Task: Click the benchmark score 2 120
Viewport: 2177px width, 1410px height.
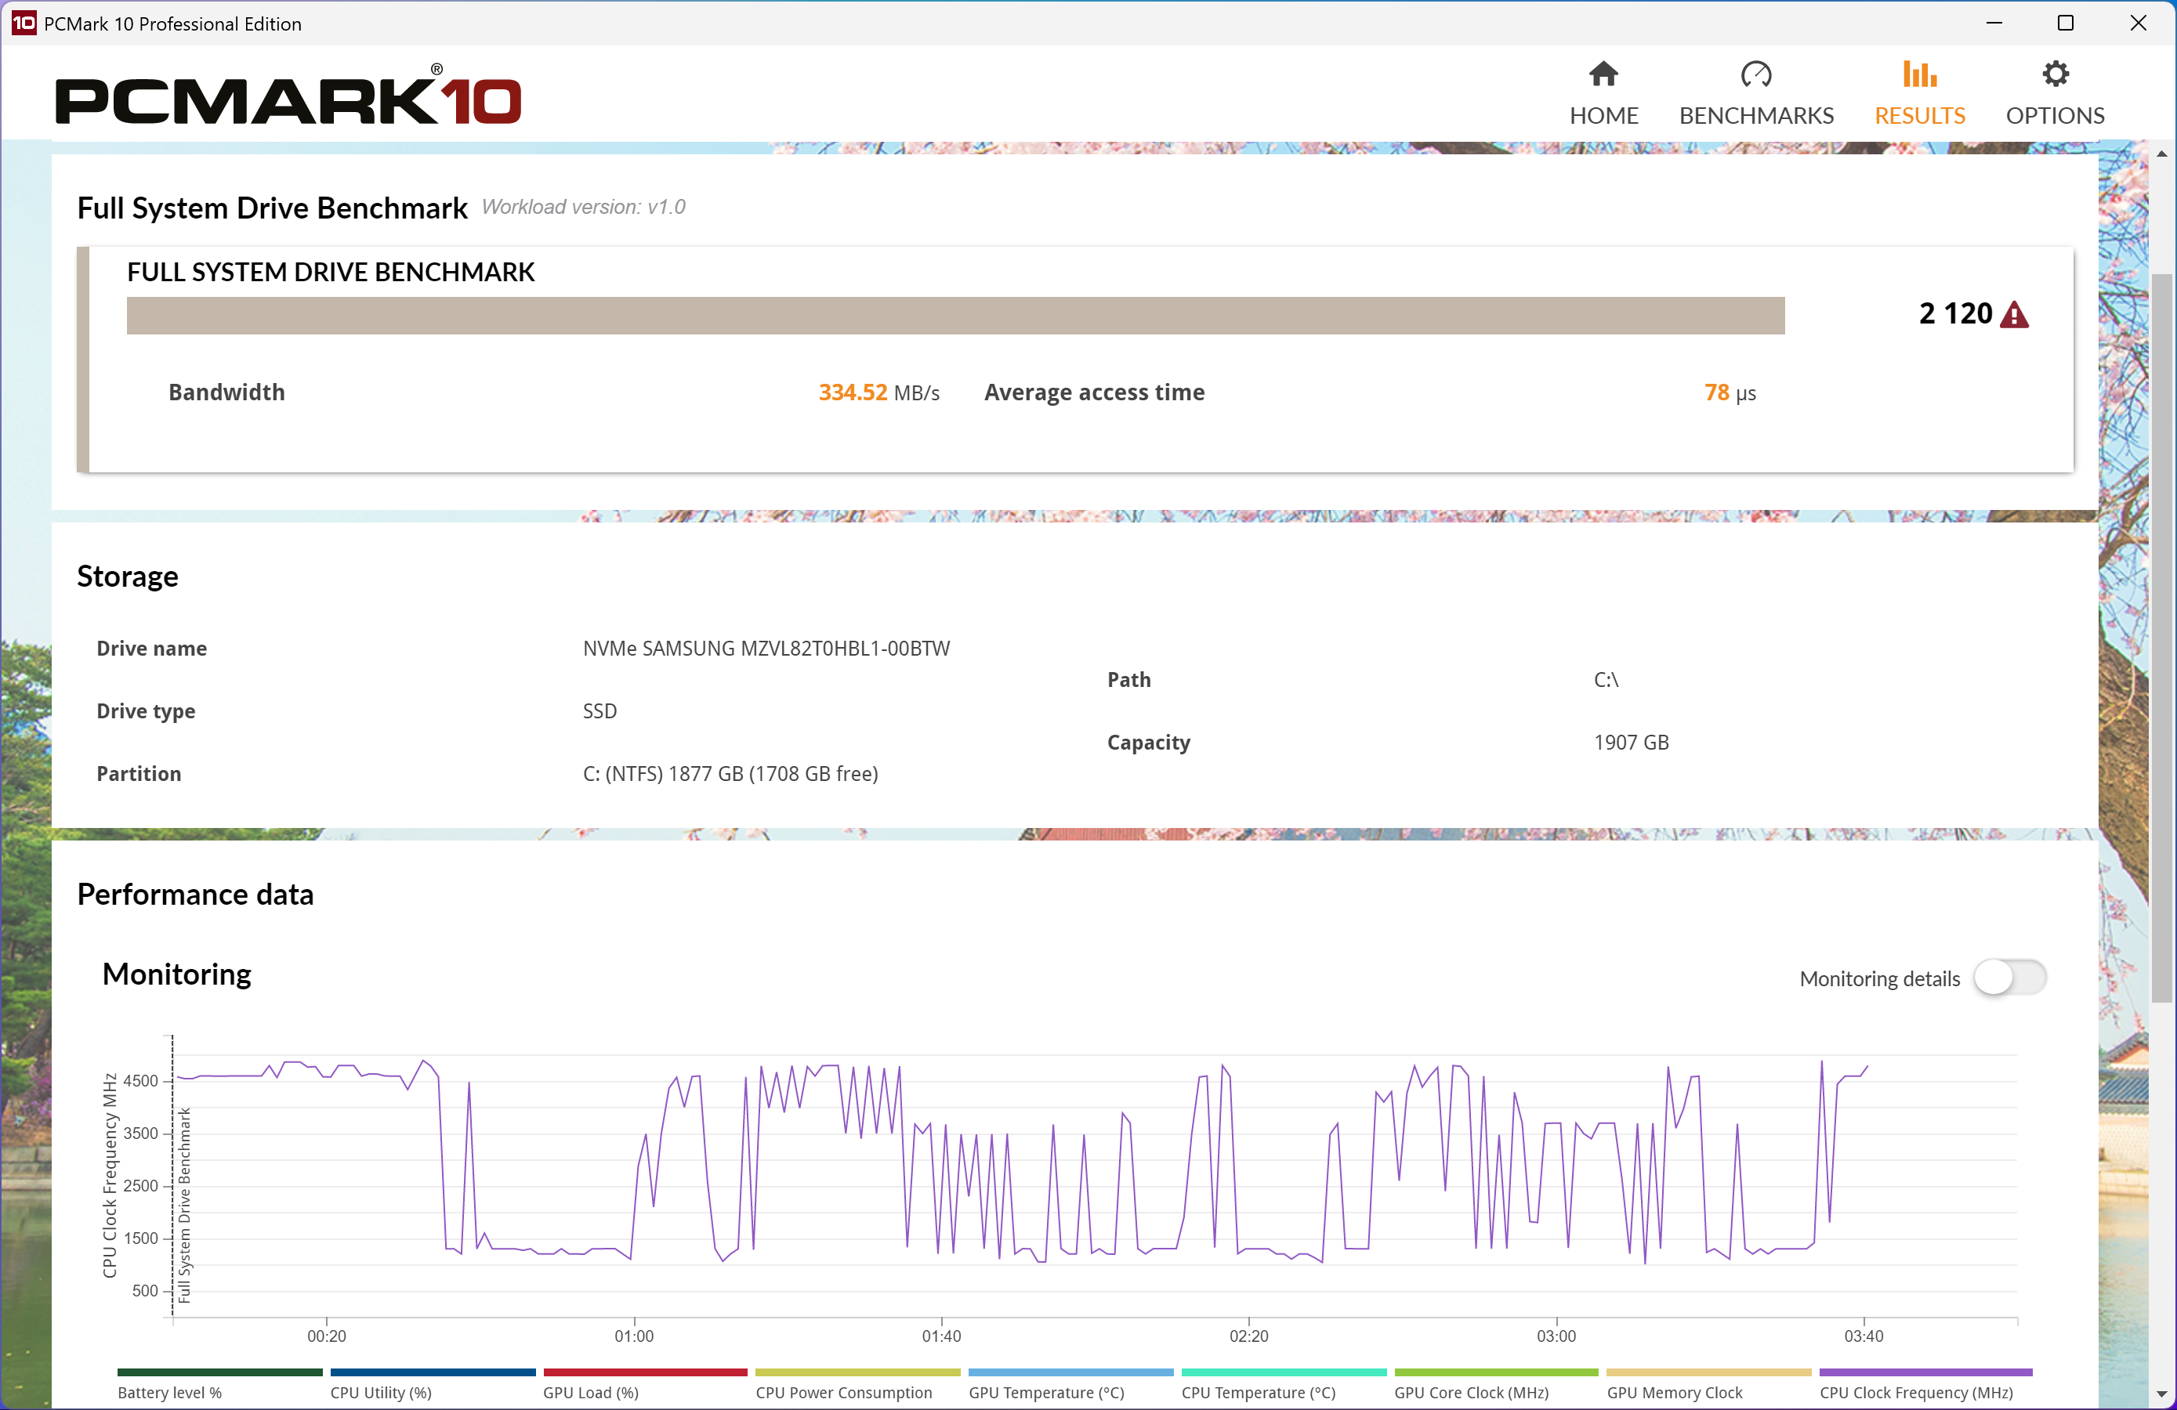Action: tap(1956, 313)
